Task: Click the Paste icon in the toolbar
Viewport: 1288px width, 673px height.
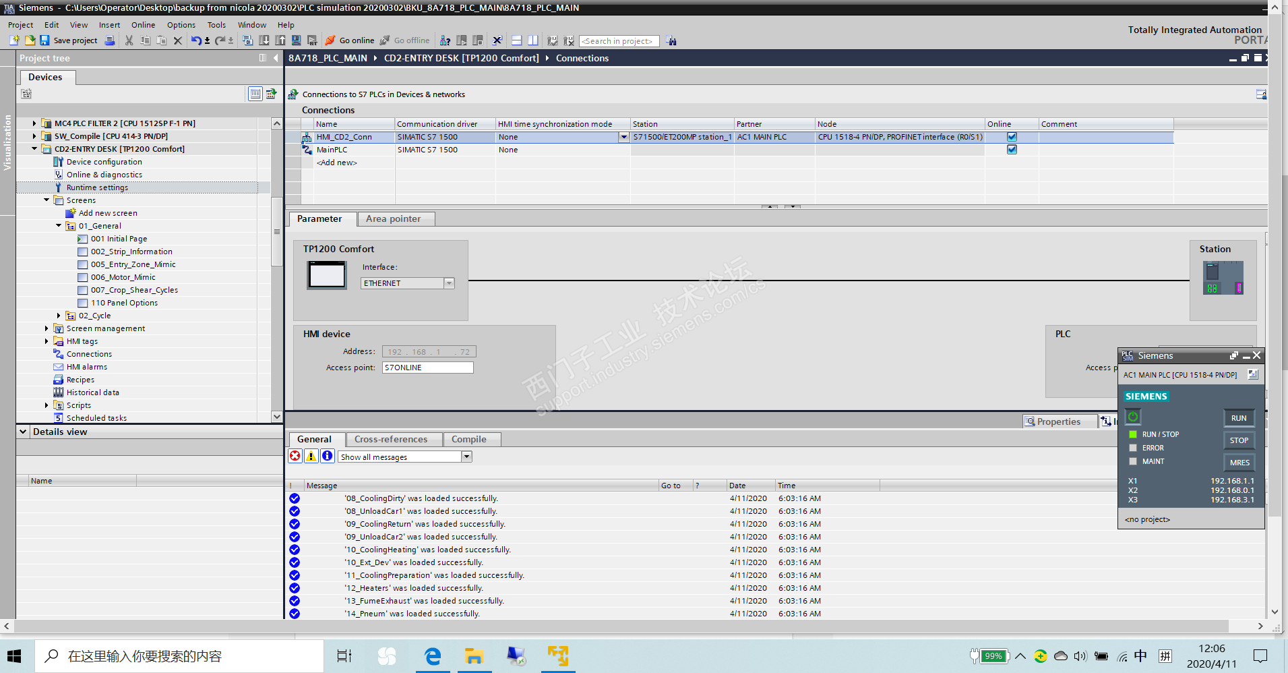Action: click(161, 40)
